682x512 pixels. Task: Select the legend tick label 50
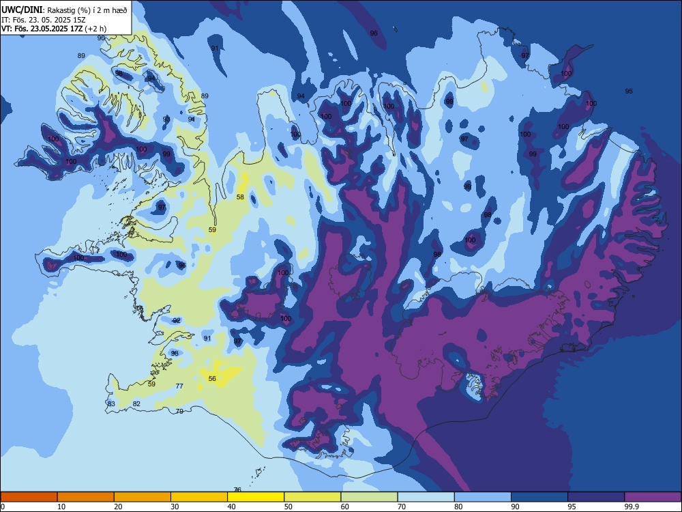[288, 507]
